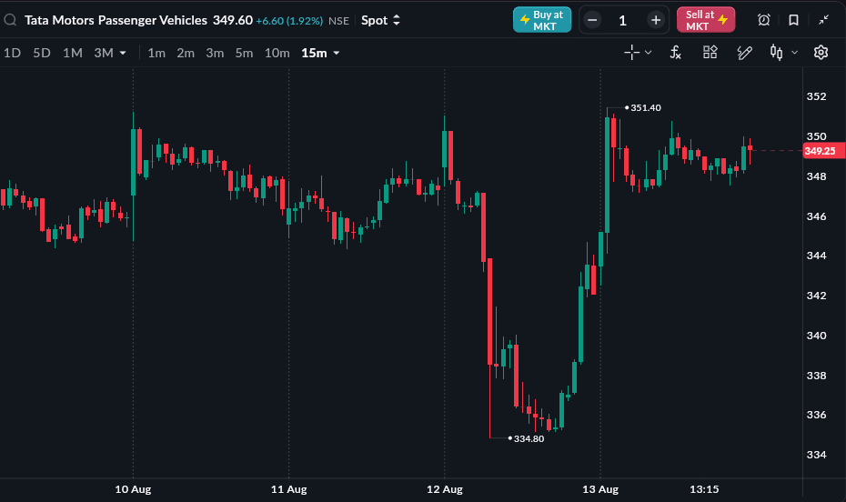Screen dimensions: 846x502
Task: Click the 352 price axis label
Action: 816,96
